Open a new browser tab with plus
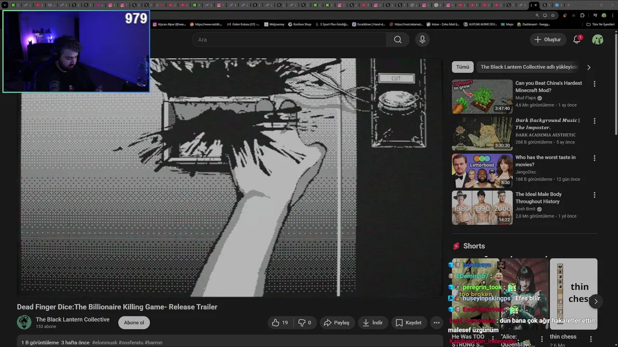This screenshot has width=618, height=347. (568, 5)
